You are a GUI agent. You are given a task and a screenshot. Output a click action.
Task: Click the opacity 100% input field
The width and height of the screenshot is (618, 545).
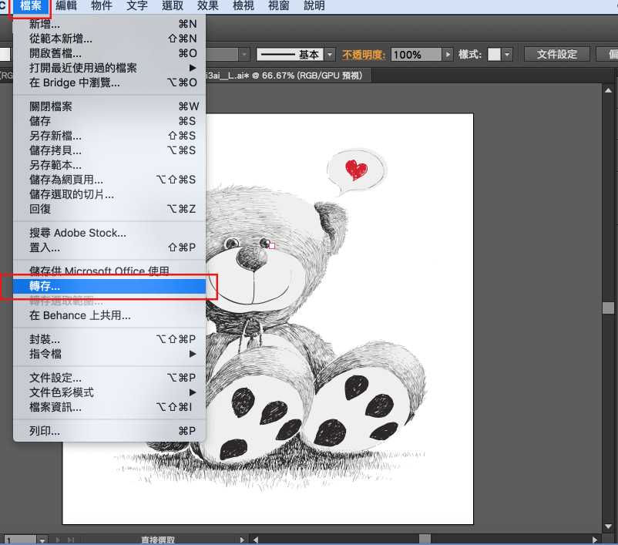tap(416, 55)
